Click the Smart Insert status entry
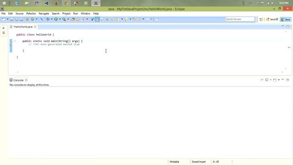This screenshot has height=165, width=293. click(199, 162)
